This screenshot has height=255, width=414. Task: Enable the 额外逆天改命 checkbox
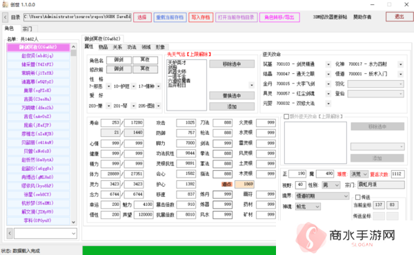pos(286,117)
